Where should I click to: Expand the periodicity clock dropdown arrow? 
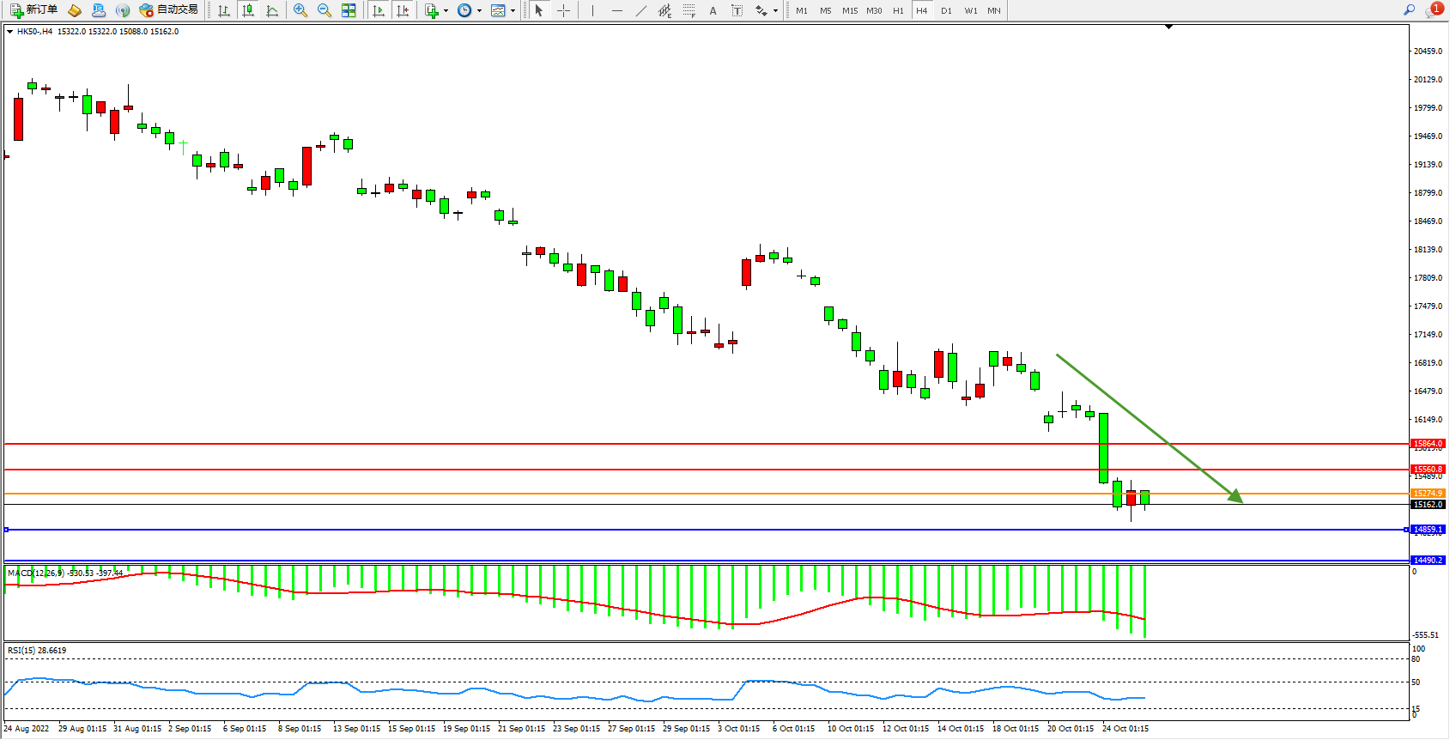[x=479, y=11]
